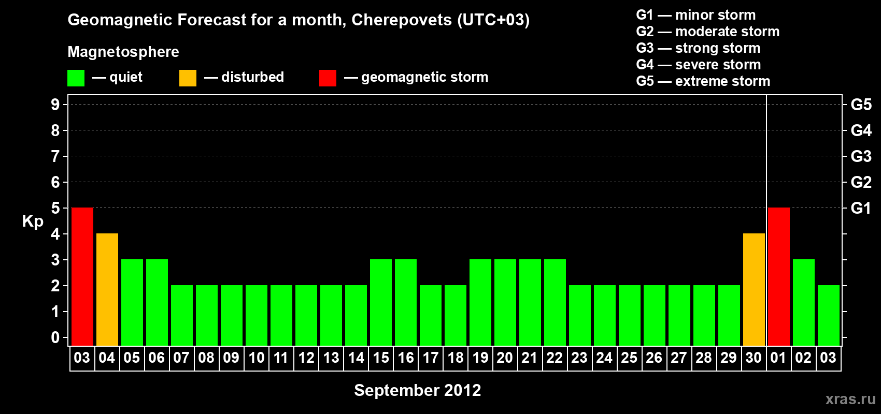Click the green bar for September 25
Viewport: 881px width, 414px height.
click(x=630, y=315)
